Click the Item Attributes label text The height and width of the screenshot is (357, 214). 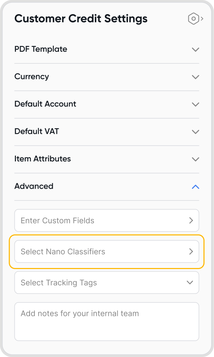click(42, 159)
